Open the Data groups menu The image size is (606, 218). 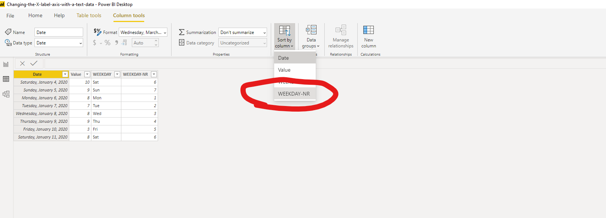pos(311,37)
